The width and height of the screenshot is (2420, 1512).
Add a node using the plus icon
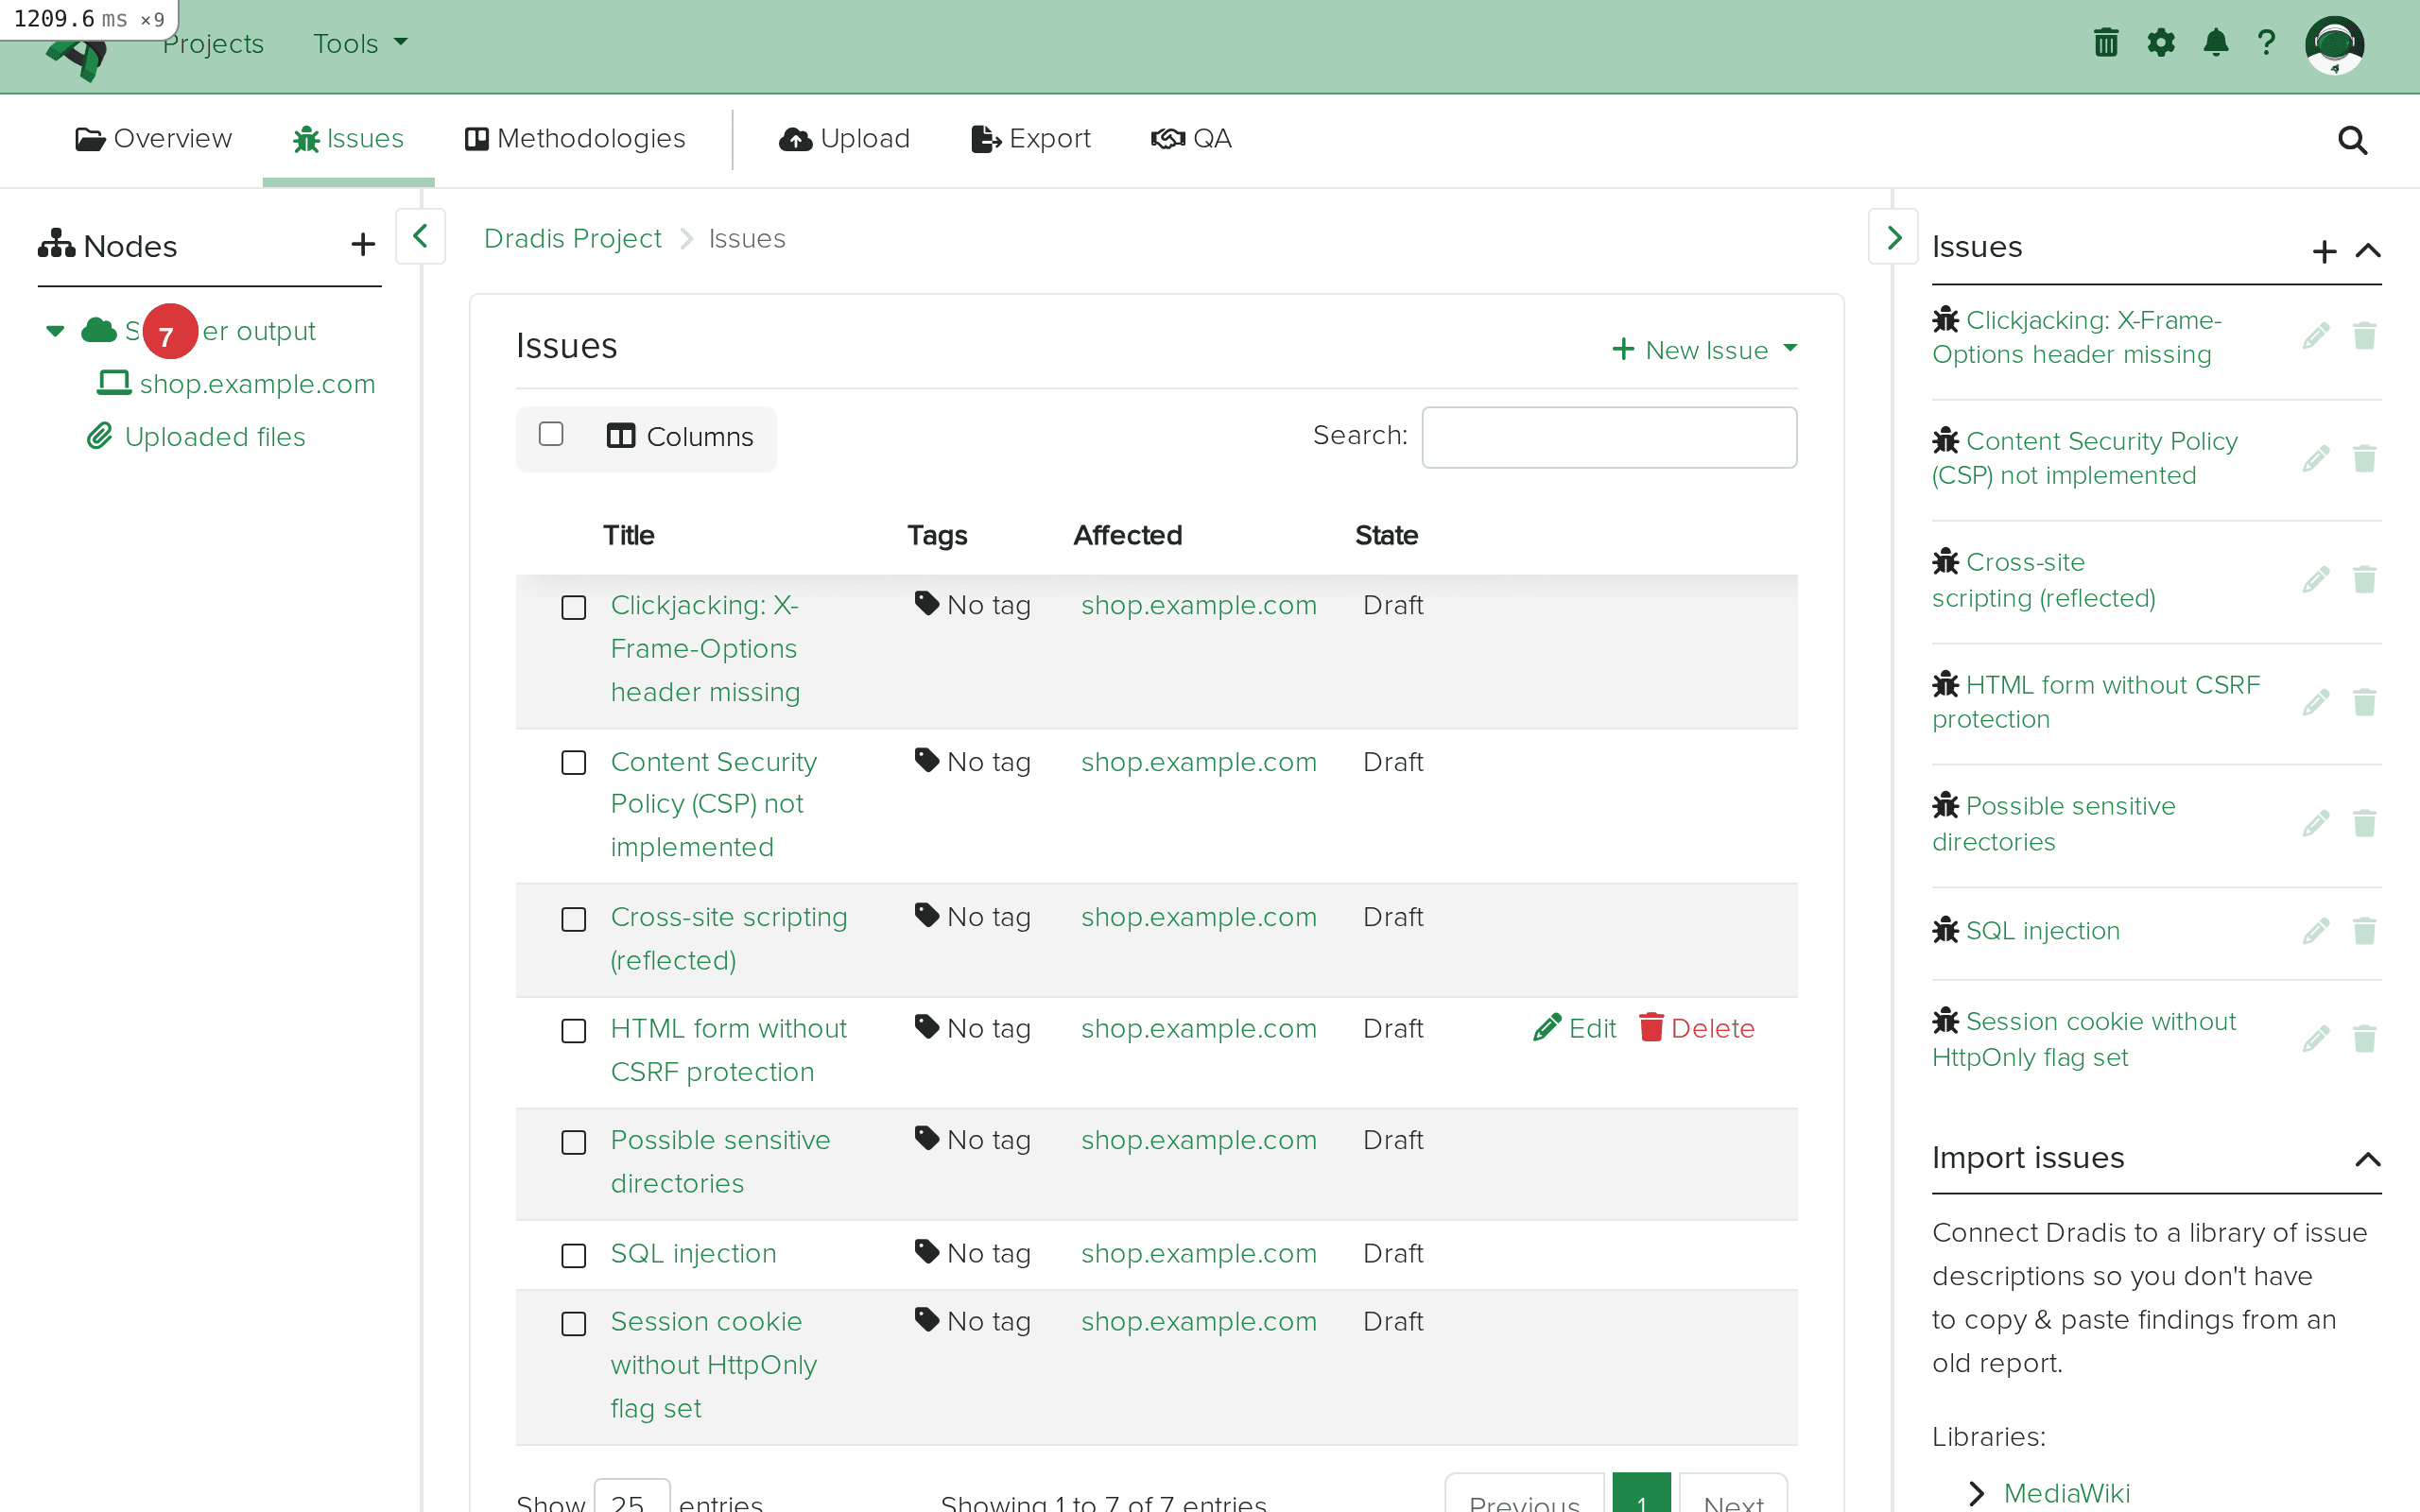pos(362,243)
